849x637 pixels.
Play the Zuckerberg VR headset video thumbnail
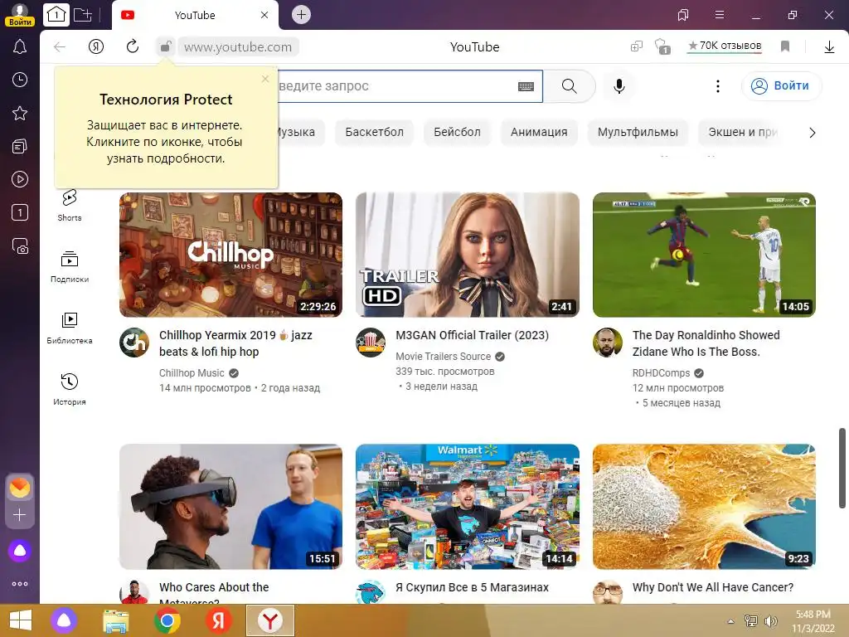pos(230,507)
